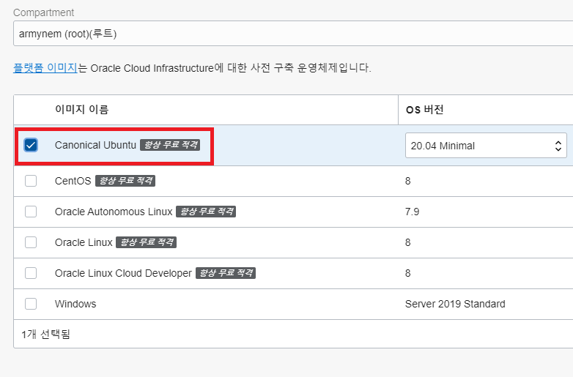Click the Windows image name
The height and width of the screenshot is (377, 573).
(75, 304)
